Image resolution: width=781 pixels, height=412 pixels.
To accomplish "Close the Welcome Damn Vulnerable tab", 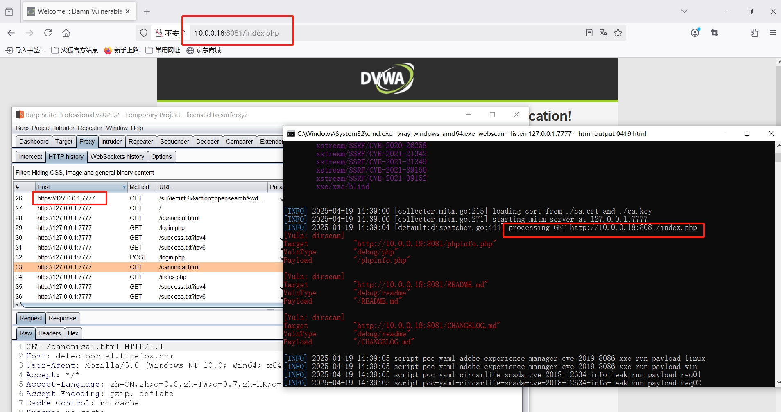I will [x=128, y=11].
